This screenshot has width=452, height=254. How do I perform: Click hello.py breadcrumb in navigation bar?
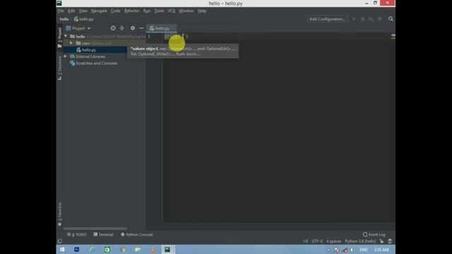click(83, 19)
